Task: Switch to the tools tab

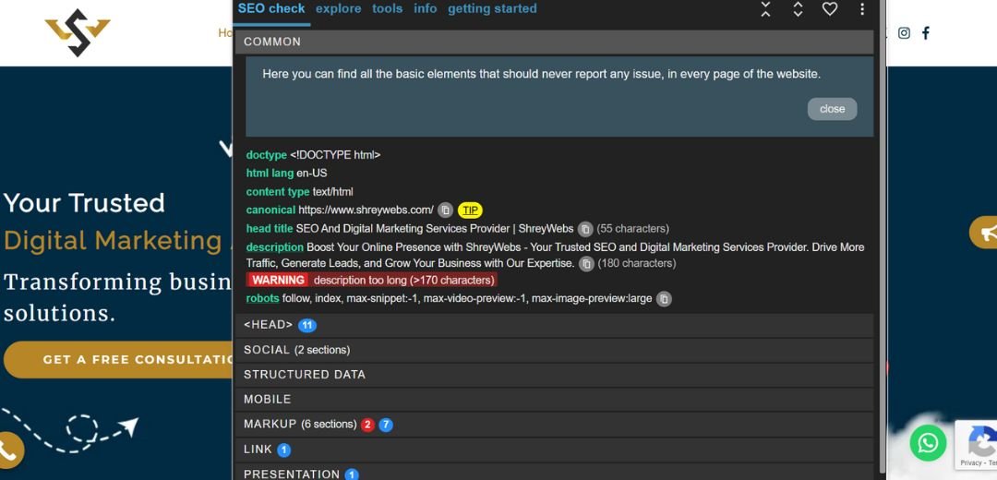Action: (x=387, y=9)
